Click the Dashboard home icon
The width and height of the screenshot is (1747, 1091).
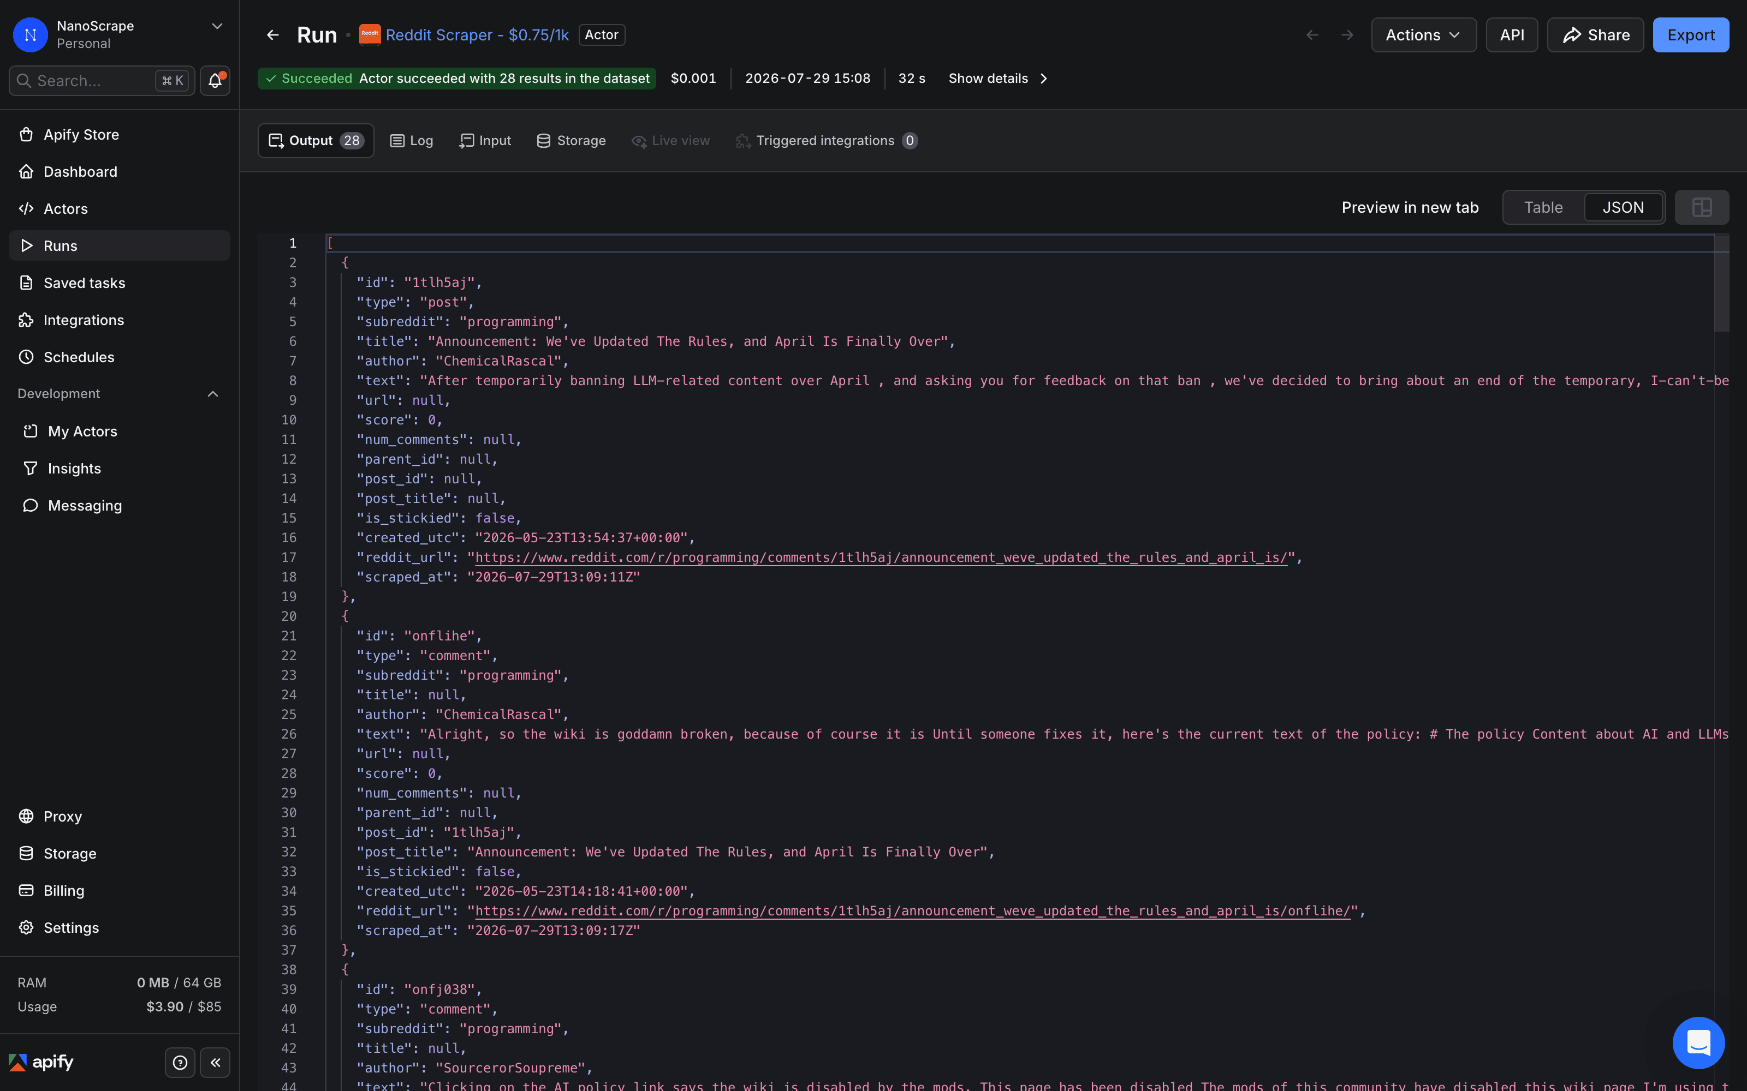pos(26,171)
